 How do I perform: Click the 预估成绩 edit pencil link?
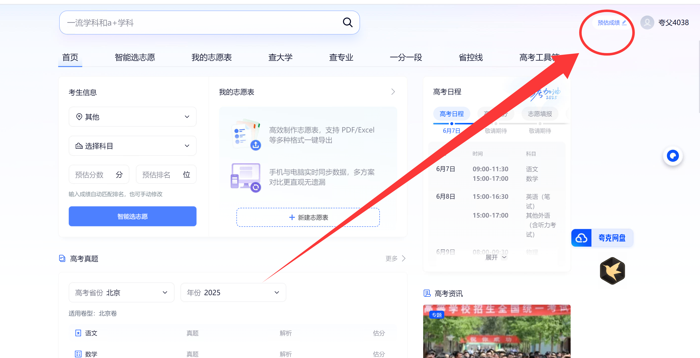(x=612, y=23)
